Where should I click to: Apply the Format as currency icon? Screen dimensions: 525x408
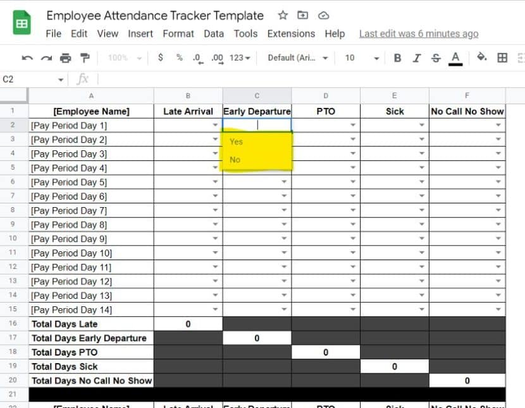coord(160,57)
